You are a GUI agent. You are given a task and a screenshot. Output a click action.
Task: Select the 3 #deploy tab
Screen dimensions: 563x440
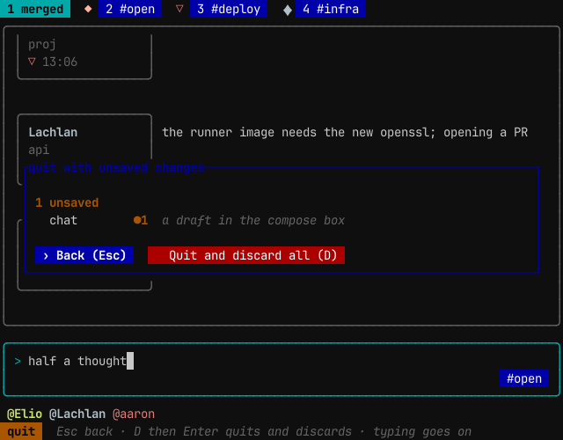(229, 9)
